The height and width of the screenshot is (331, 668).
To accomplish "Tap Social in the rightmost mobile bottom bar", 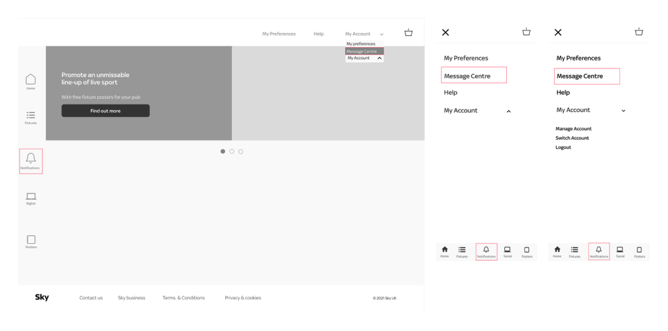I will coord(620,252).
